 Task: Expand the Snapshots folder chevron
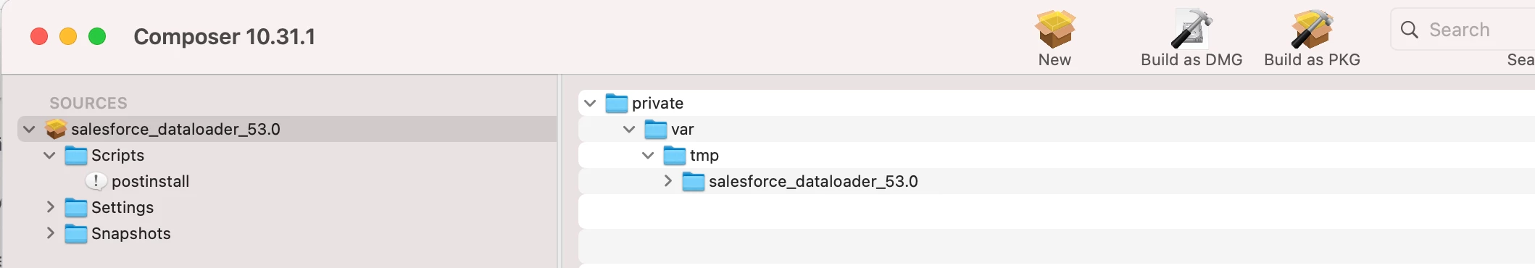(x=50, y=233)
